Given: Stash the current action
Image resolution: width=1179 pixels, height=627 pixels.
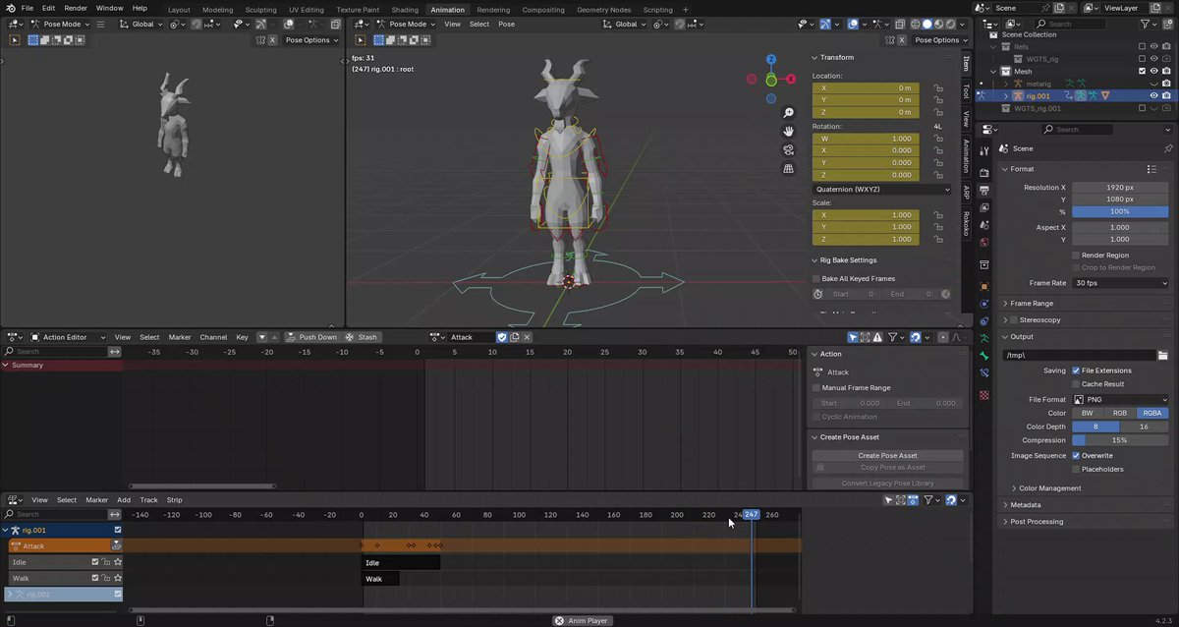Looking at the screenshot, I should coord(362,337).
